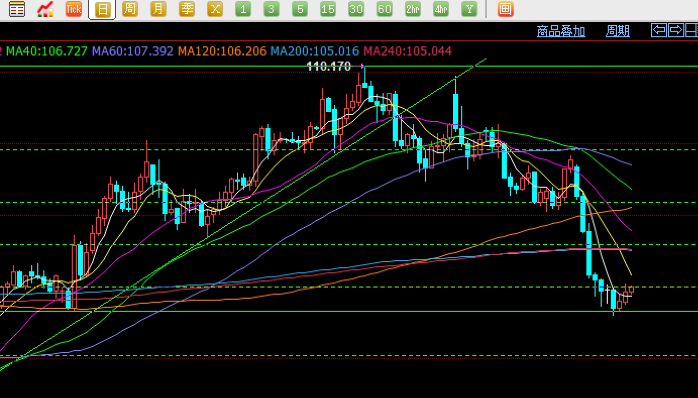Viewport: 698px width, 398px height.
Task: Click the MA240:105.044 indicator label
Action: [x=408, y=51]
